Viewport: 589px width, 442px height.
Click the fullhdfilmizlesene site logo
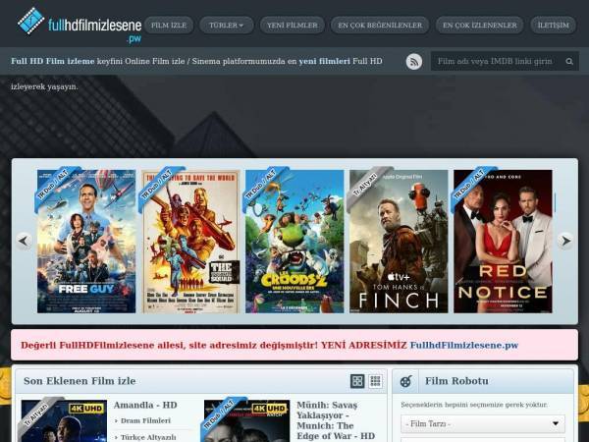(x=80, y=26)
